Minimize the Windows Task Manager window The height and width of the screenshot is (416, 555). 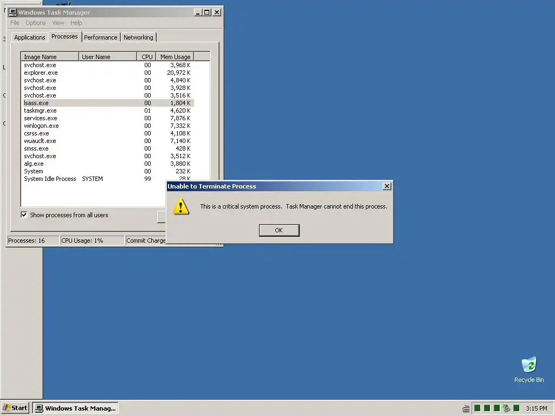[x=198, y=12]
